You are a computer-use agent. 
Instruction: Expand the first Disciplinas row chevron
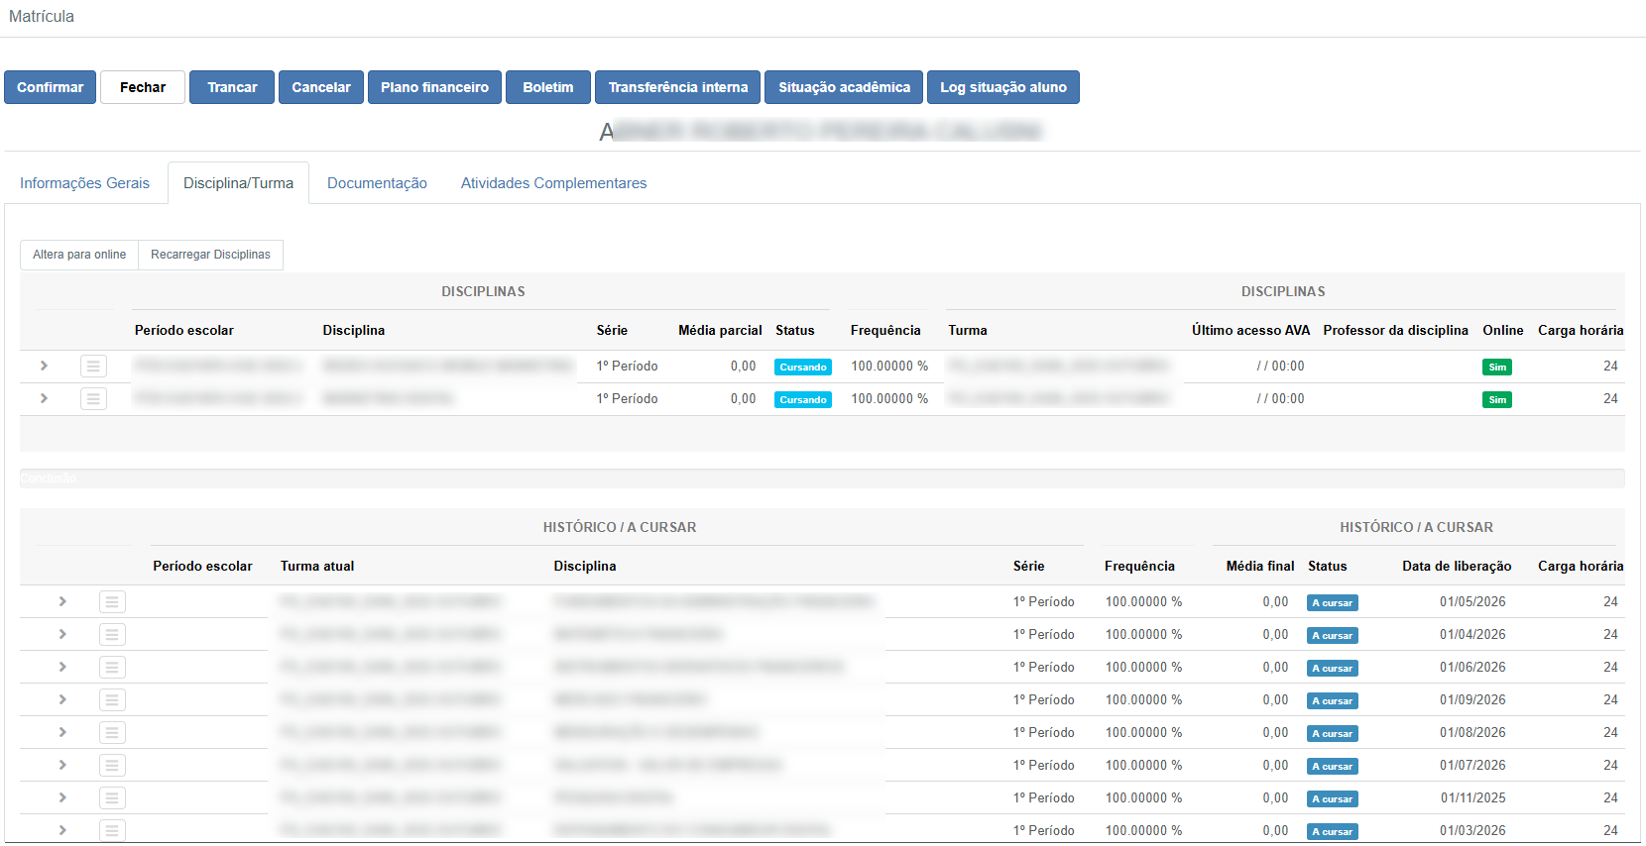pos(44,366)
